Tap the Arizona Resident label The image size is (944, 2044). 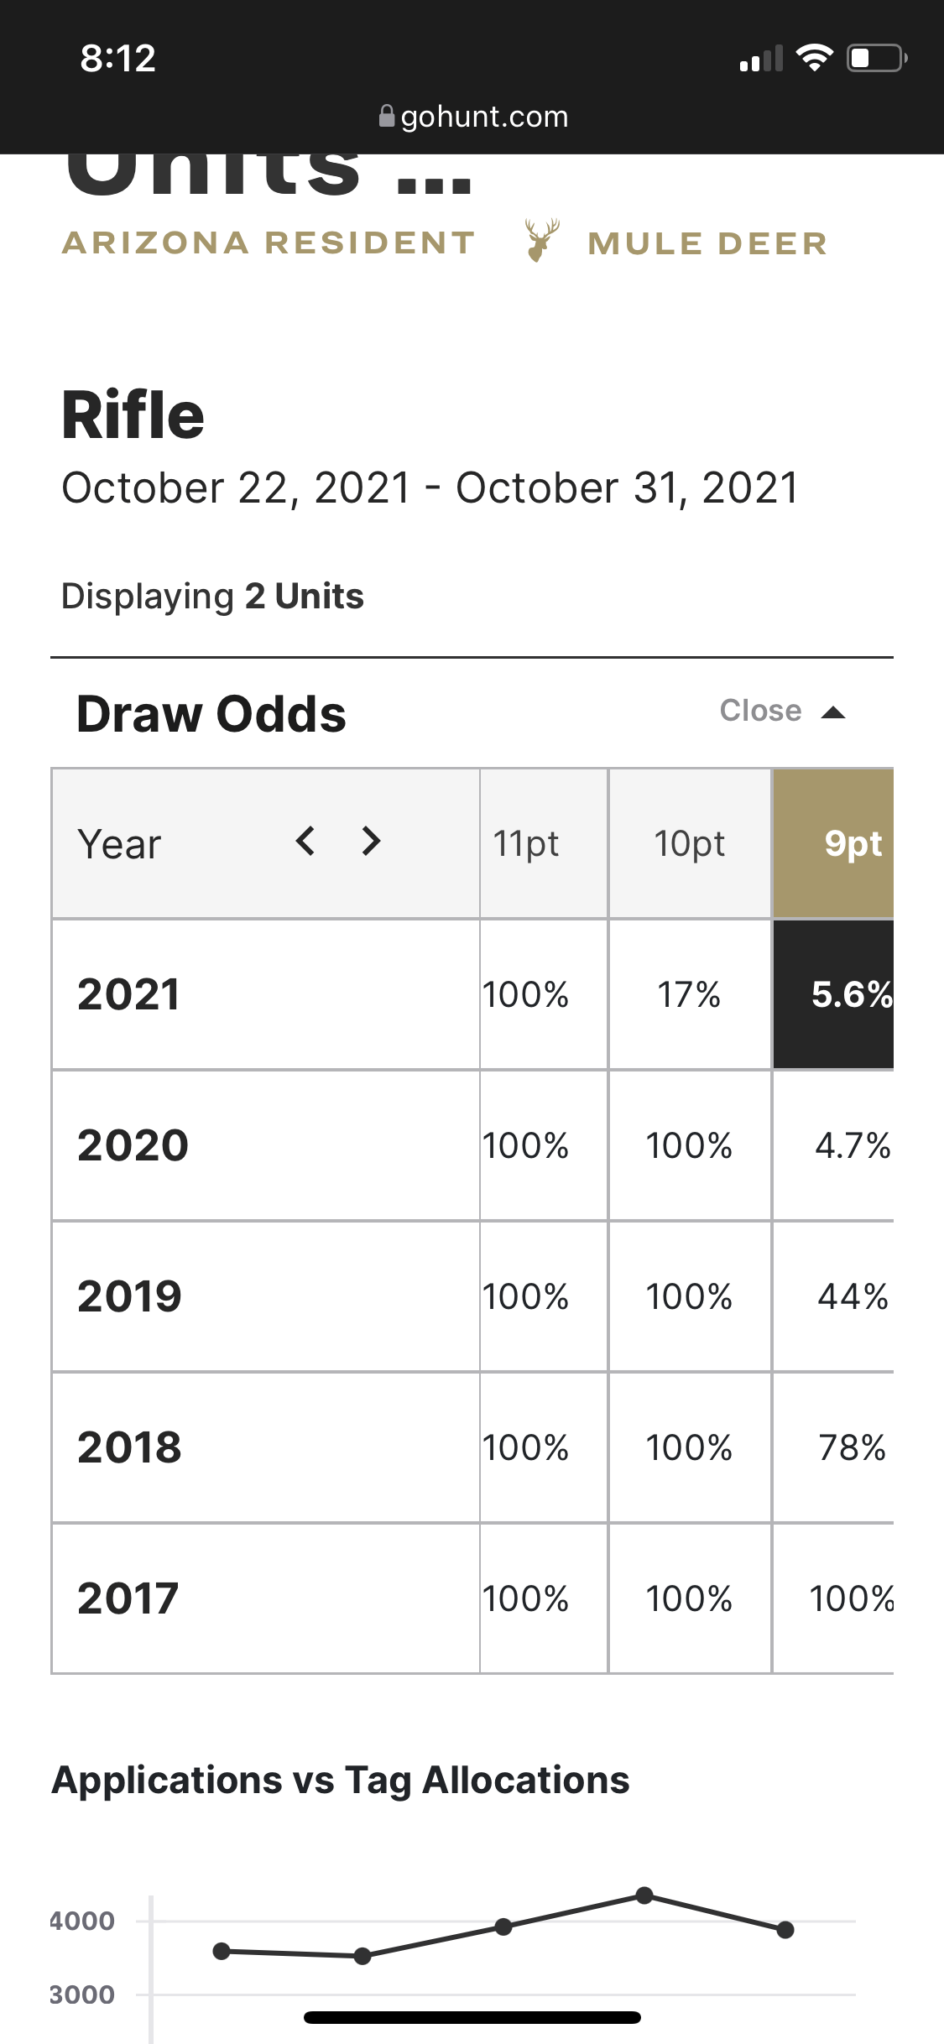coord(269,242)
